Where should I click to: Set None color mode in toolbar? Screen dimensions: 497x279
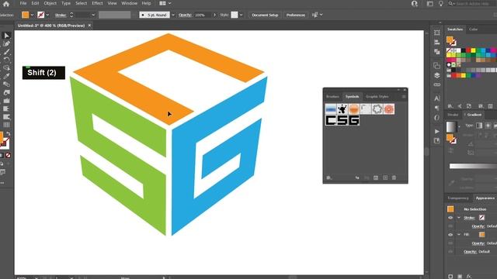[x=9, y=155]
